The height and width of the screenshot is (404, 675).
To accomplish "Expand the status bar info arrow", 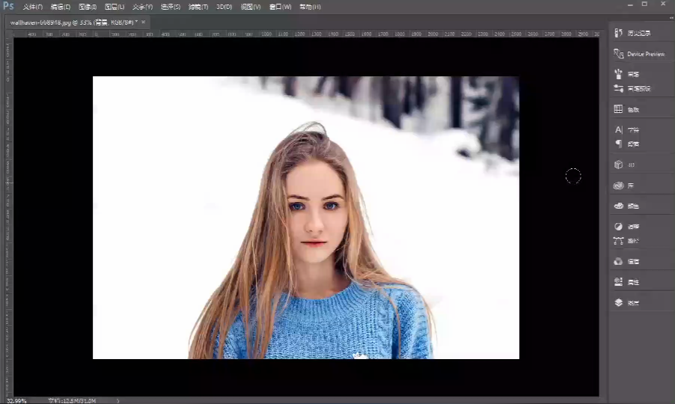I will pyautogui.click(x=118, y=400).
